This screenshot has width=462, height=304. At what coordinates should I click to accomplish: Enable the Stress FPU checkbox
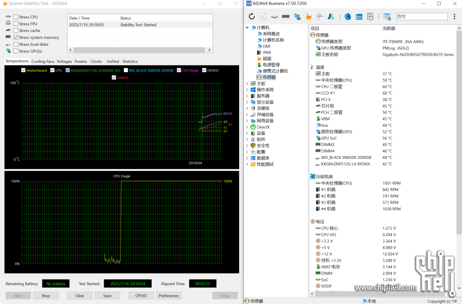[16, 24]
